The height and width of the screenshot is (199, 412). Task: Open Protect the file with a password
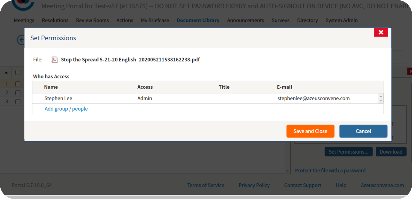point(330,171)
